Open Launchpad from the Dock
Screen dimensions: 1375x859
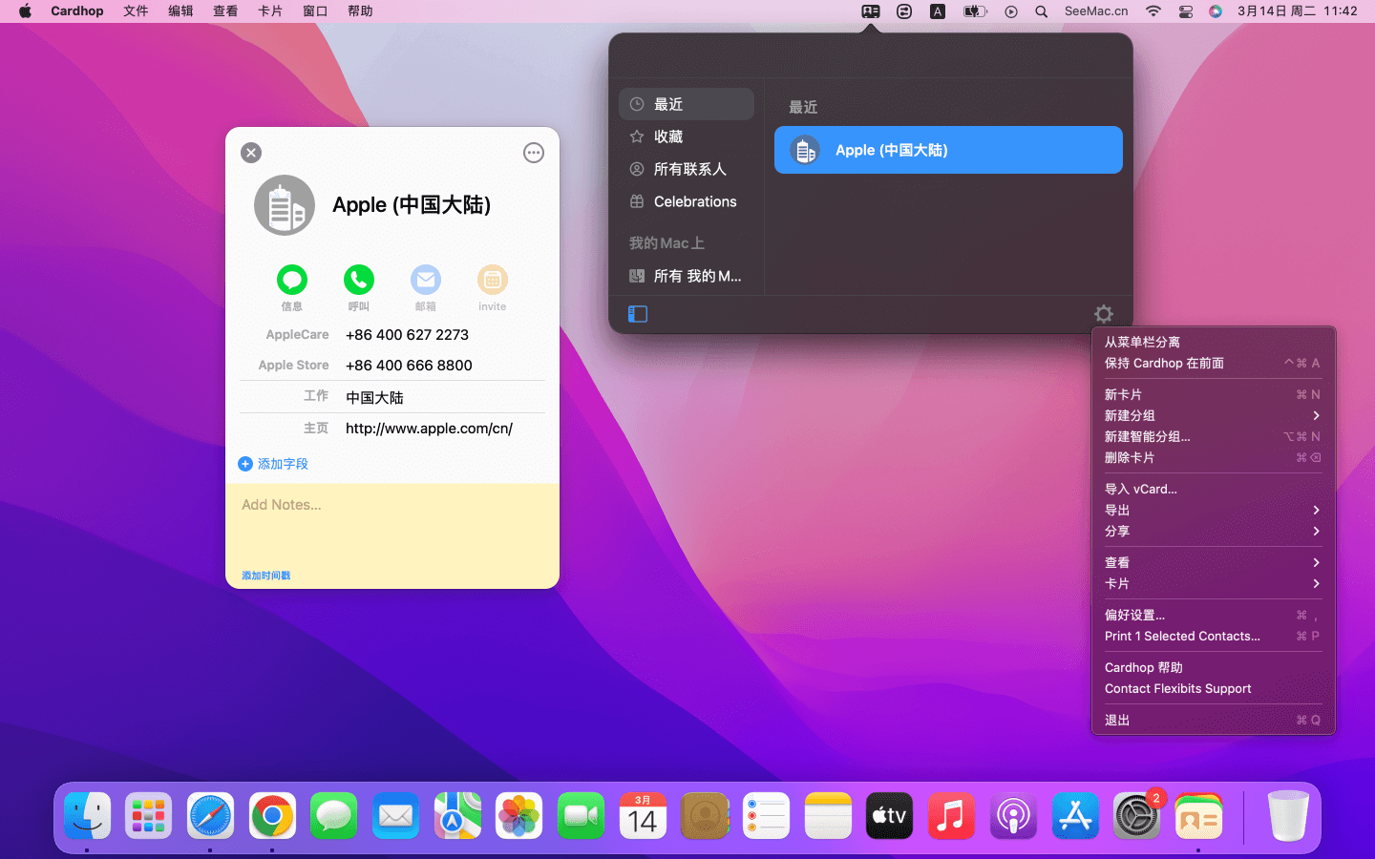click(x=149, y=816)
